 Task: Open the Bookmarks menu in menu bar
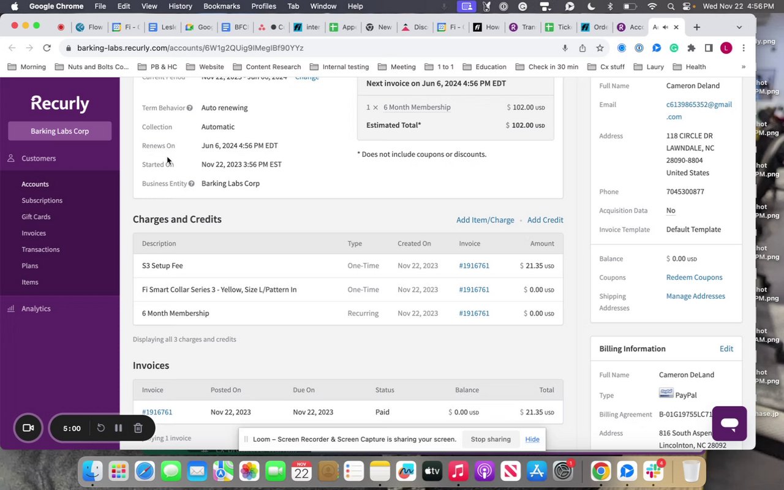click(222, 6)
